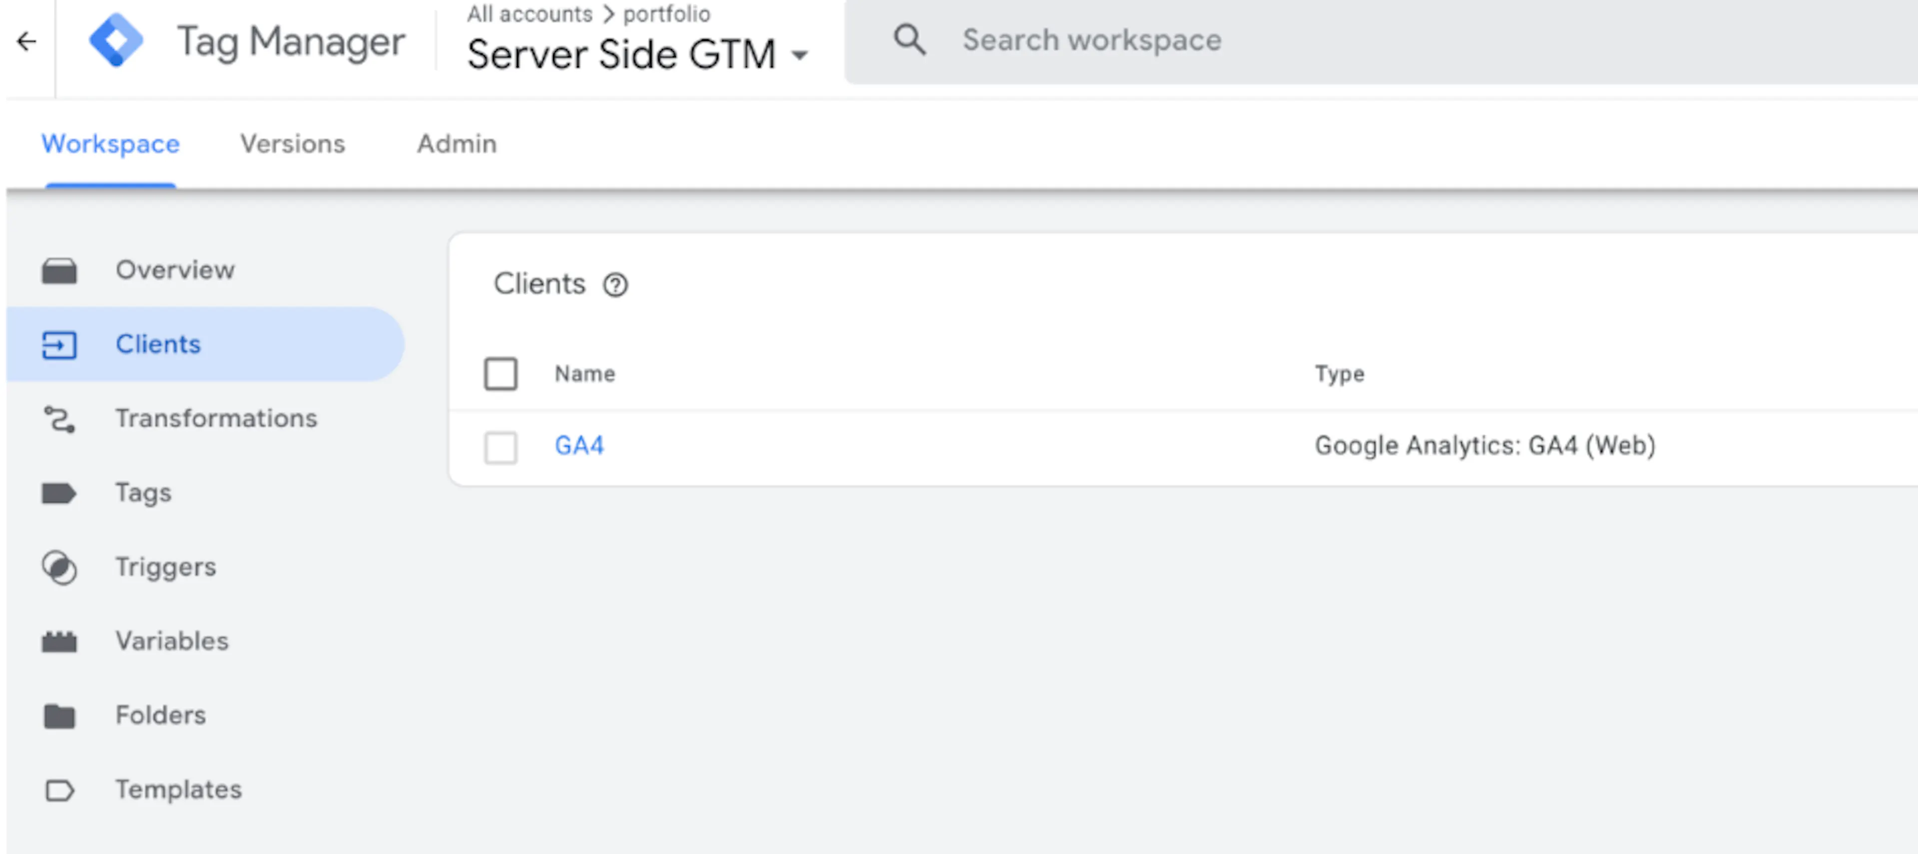This screenshot has height=854, width=1918.
Task: Click the Transformations sidebar icon
Action: (x=59, y=419)
